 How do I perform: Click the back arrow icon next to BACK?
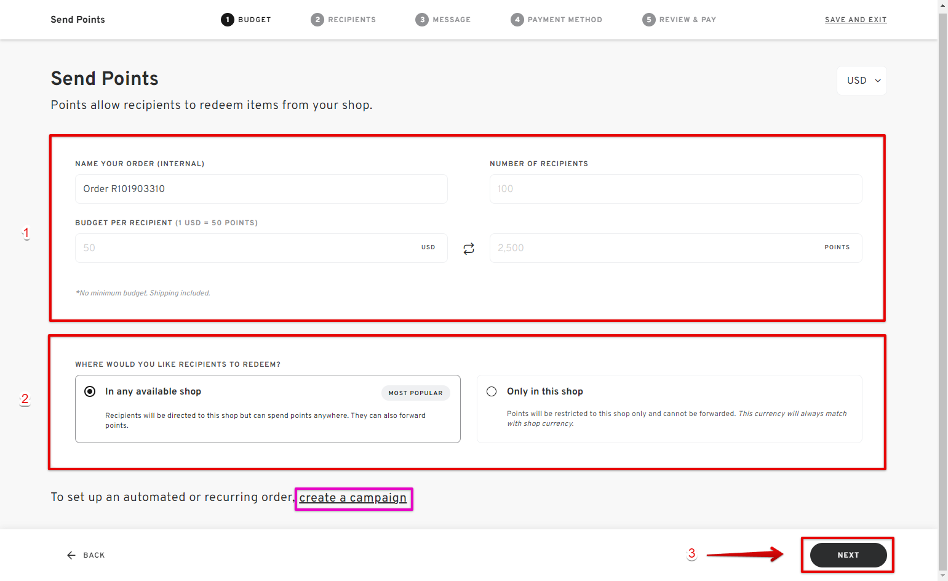(x=71, y=555)
